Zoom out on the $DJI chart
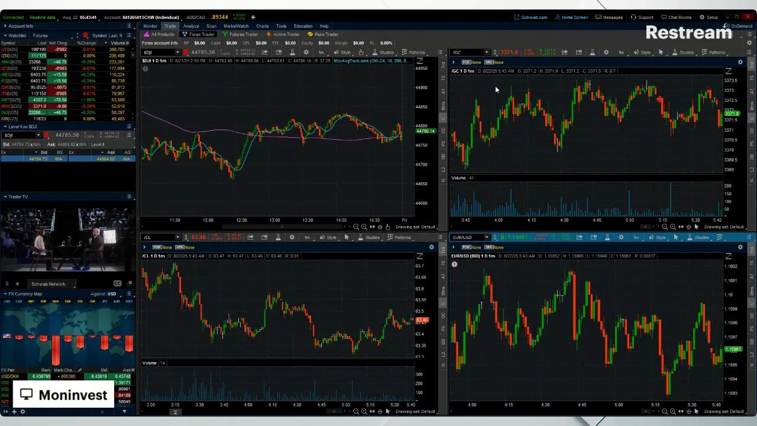The width and height of the screenshot is (757, 426). [x=356, y=227]
